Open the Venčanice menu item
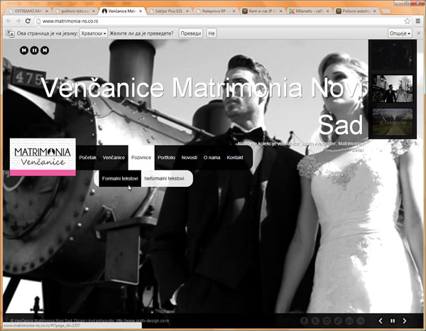This screenshot has height=331, width=426. pyautogui.click(x=114, y=158)
